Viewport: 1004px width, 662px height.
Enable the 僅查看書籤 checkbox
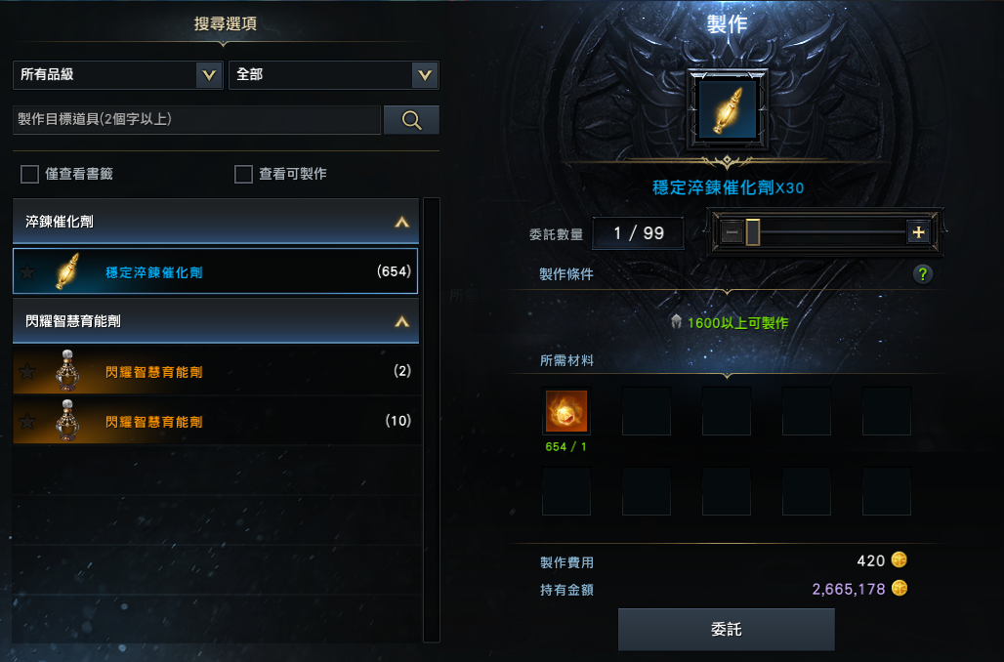point(29,174)
